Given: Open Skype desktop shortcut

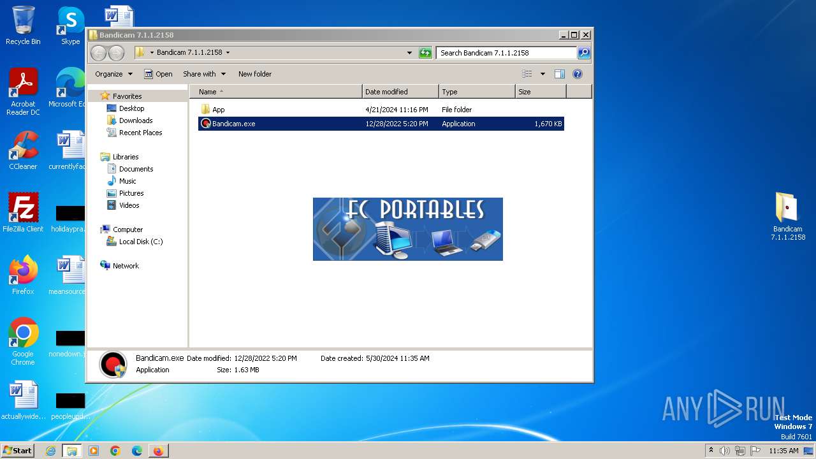Looking at the screenshot, I should click(70, 25).
